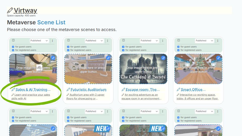The height and width of the screenshot is (136, 242).
Task: Uncheck 'for guest users' on Smart Office card
Action: pyautogui.click(x=178, y=47)
